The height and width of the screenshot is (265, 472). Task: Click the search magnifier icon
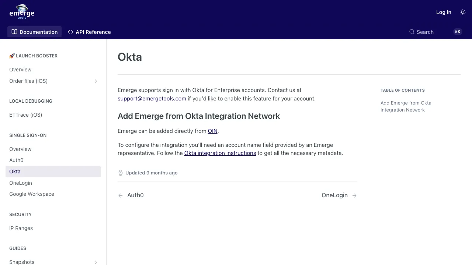412,32
